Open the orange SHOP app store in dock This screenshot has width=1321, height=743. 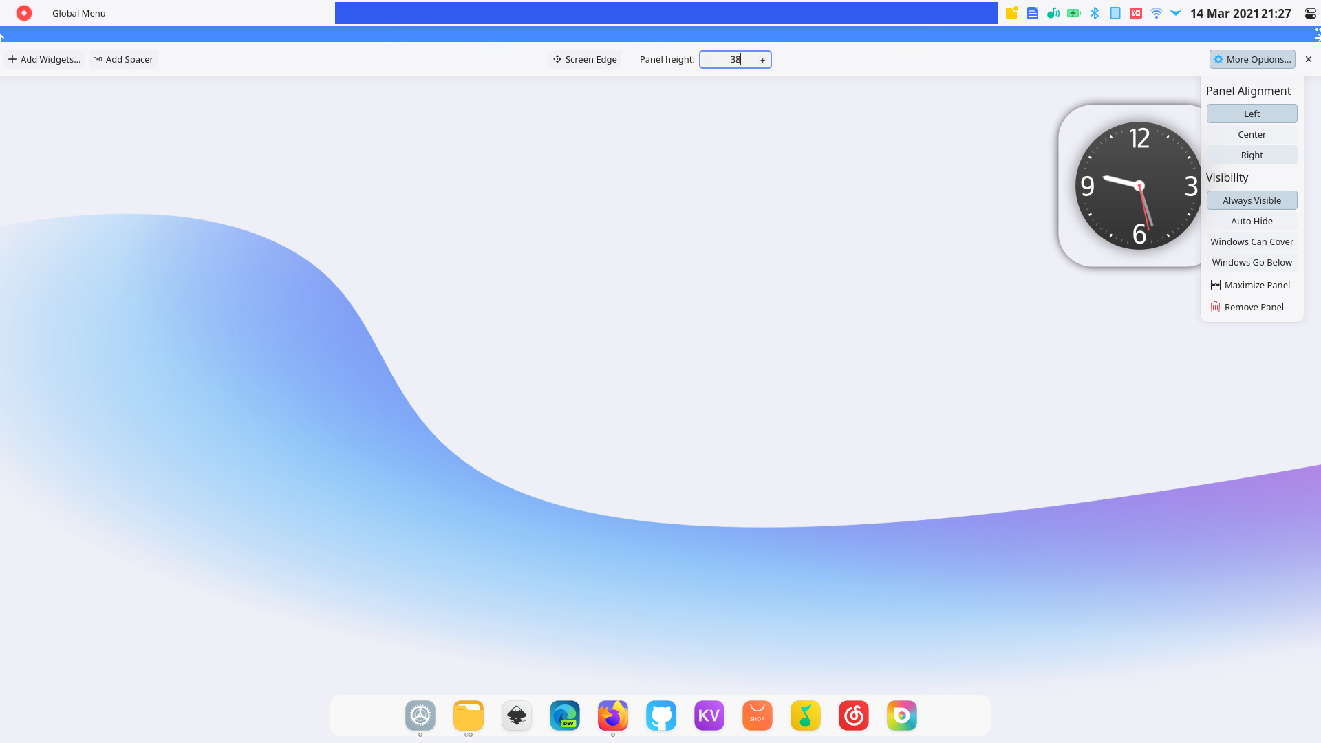coord(758,715)
